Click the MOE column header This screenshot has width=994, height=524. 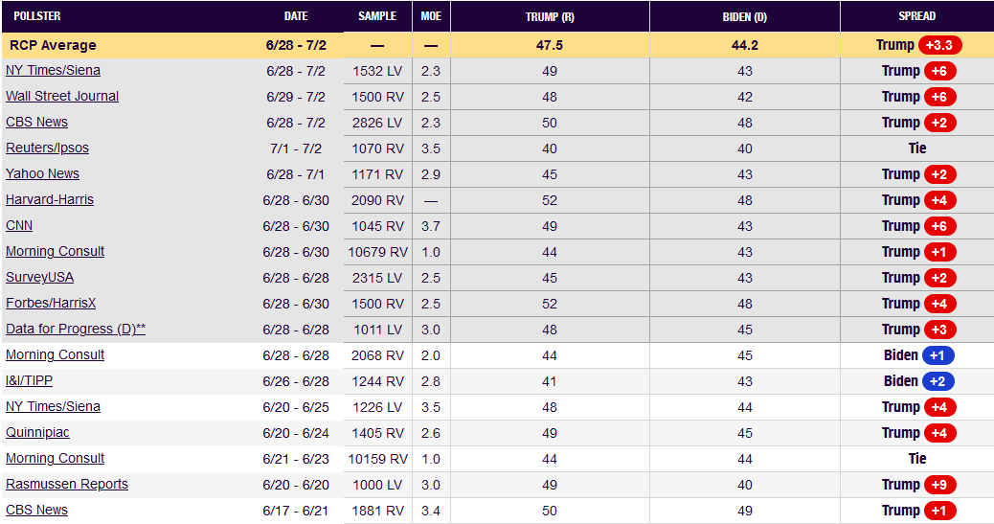[431, 16]
